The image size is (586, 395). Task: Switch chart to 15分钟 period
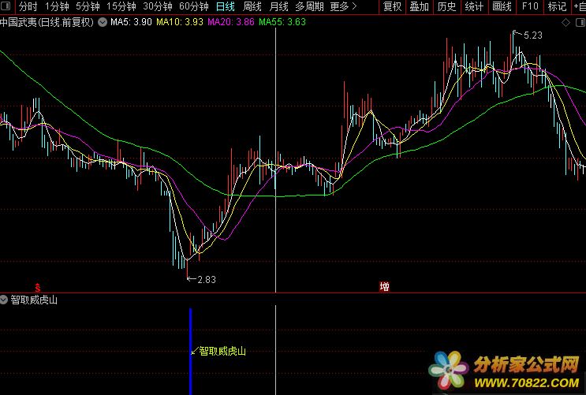[121, 6]
